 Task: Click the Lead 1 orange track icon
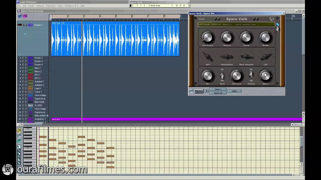[x=30, y=88]
